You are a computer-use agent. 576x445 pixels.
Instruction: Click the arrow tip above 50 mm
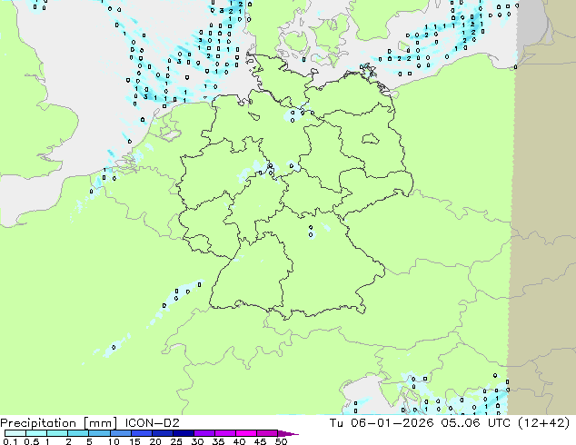coord(288,434)
